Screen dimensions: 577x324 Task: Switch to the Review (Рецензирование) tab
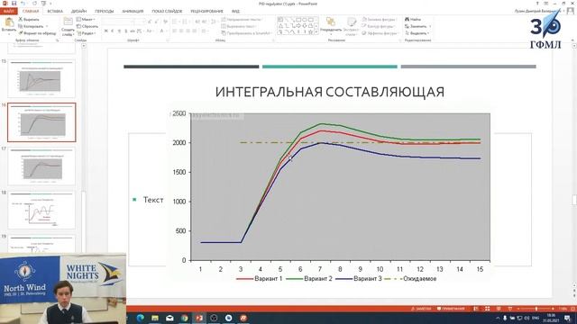[206, 12]
